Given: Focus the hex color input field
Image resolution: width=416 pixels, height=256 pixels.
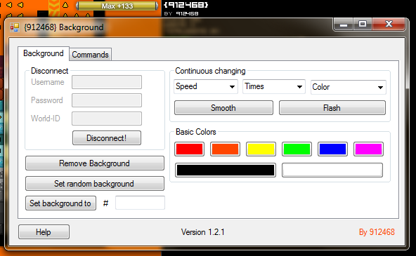Looking at the screenshot, I should pyautogui.click(x=140, y=203).
